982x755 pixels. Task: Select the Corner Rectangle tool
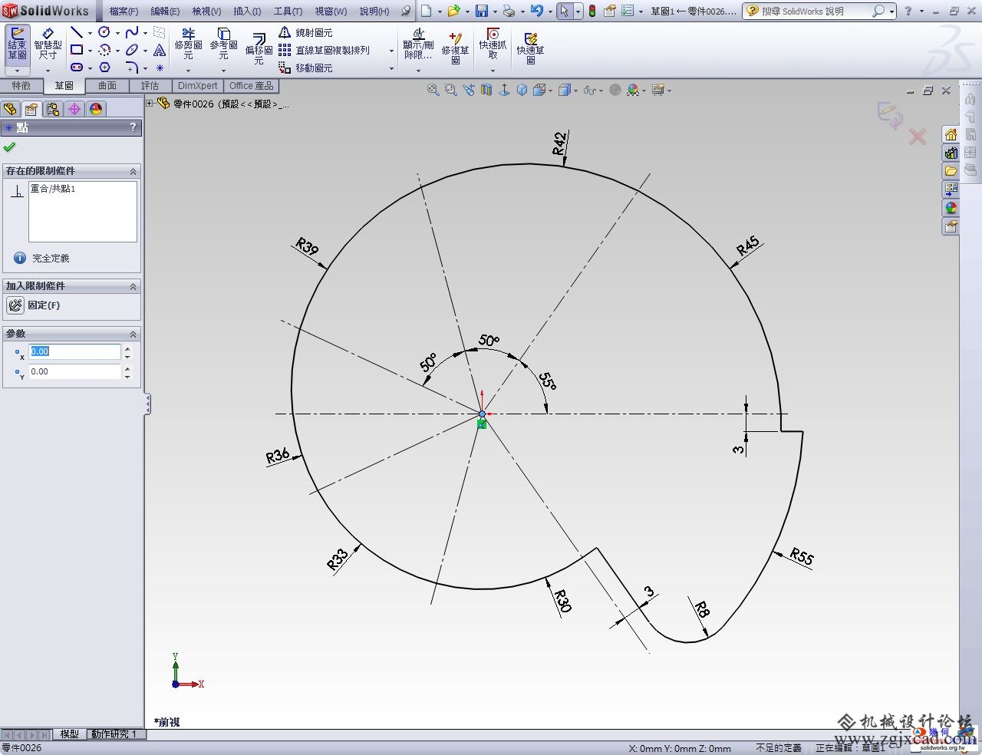point(77,50)
